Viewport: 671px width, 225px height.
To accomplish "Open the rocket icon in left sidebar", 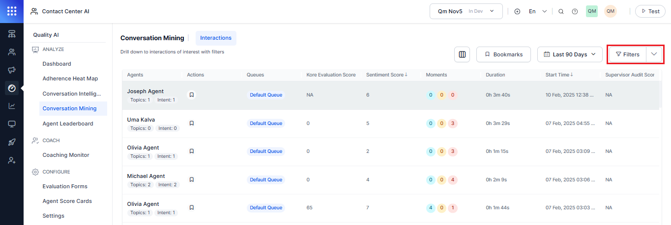I will [12, 142].
